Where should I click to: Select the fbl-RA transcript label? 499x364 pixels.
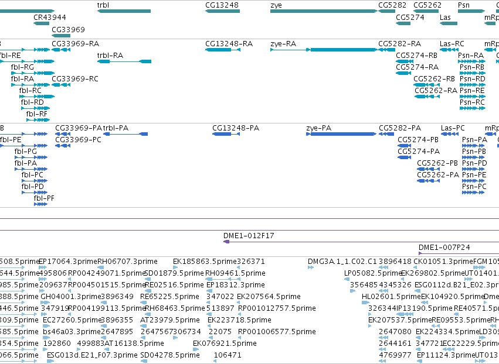tap(22, 79)
